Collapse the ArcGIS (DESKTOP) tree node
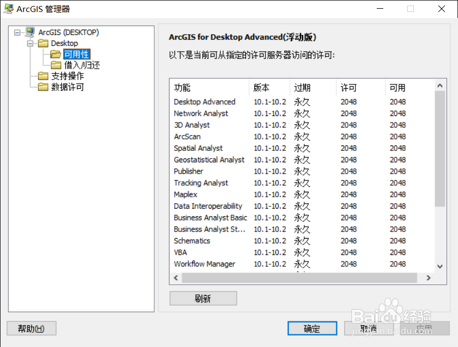Screen dimensions: 458x347 click(x=17, y=32)
